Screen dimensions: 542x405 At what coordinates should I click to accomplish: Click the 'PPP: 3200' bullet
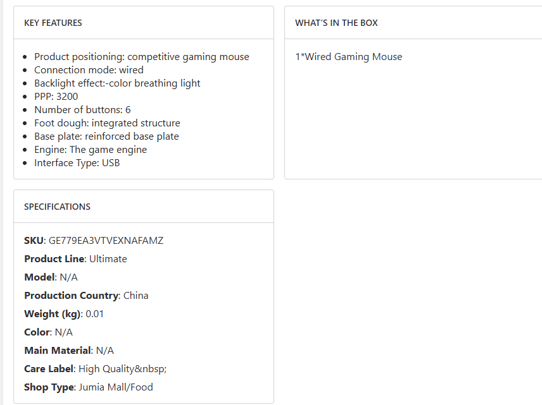56,97
